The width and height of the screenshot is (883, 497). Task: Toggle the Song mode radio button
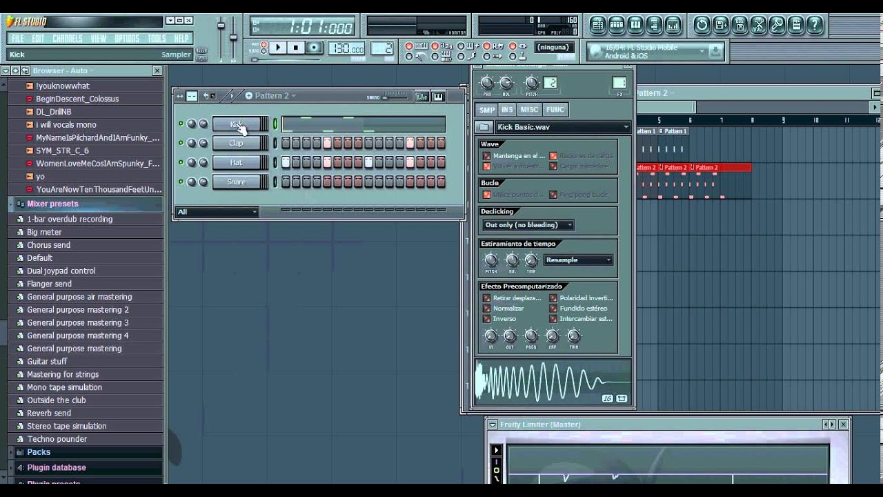pyautogui.click(x=264, y=51)
